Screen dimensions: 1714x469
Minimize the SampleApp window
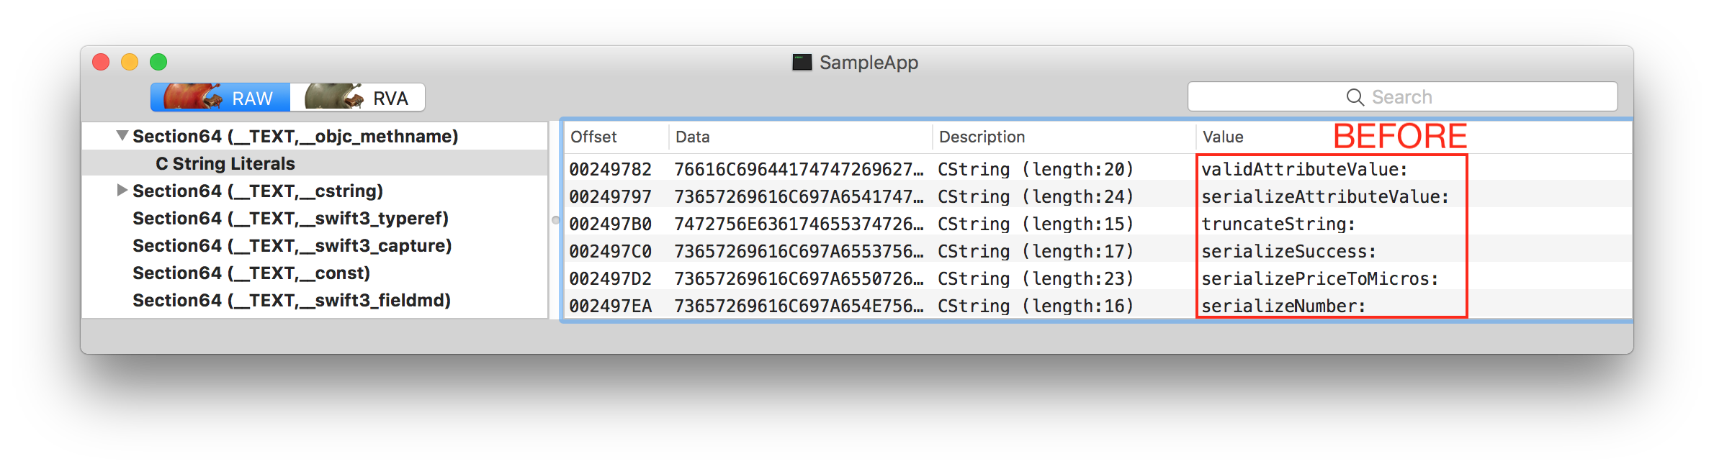point(130,62)
